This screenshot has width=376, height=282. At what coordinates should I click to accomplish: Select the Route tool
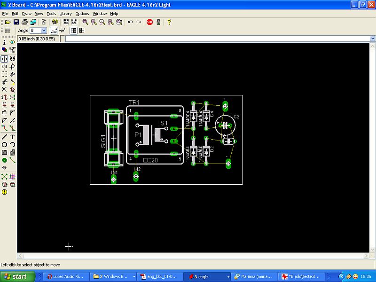(x=4, y=128)
